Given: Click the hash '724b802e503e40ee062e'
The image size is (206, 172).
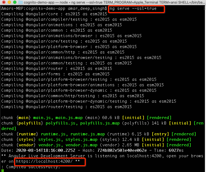Looking at the screenshot, I should 122,150.
